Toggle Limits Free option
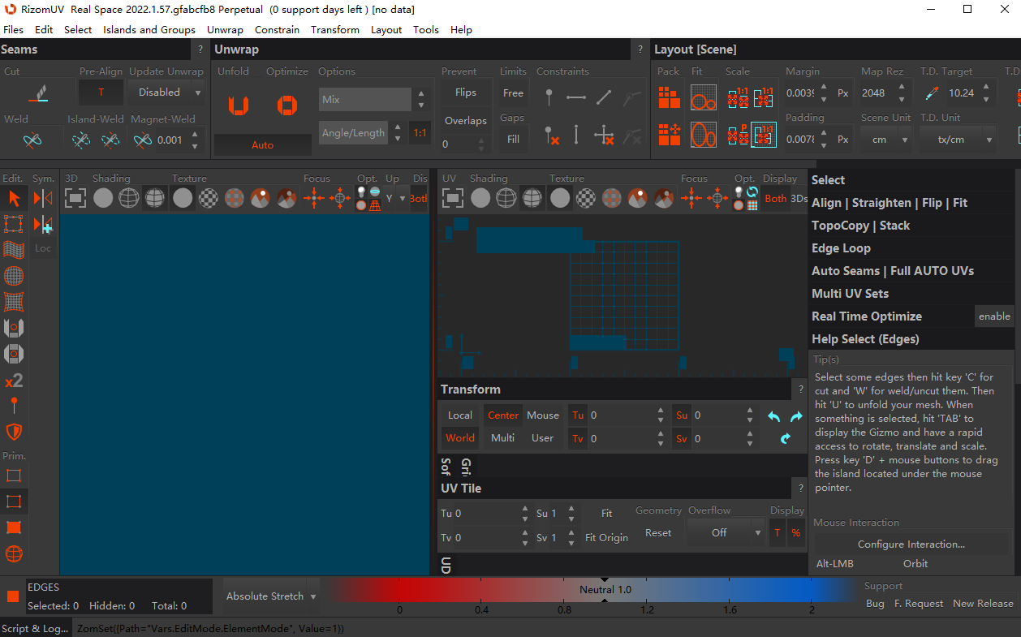 (x=513, y=93)
